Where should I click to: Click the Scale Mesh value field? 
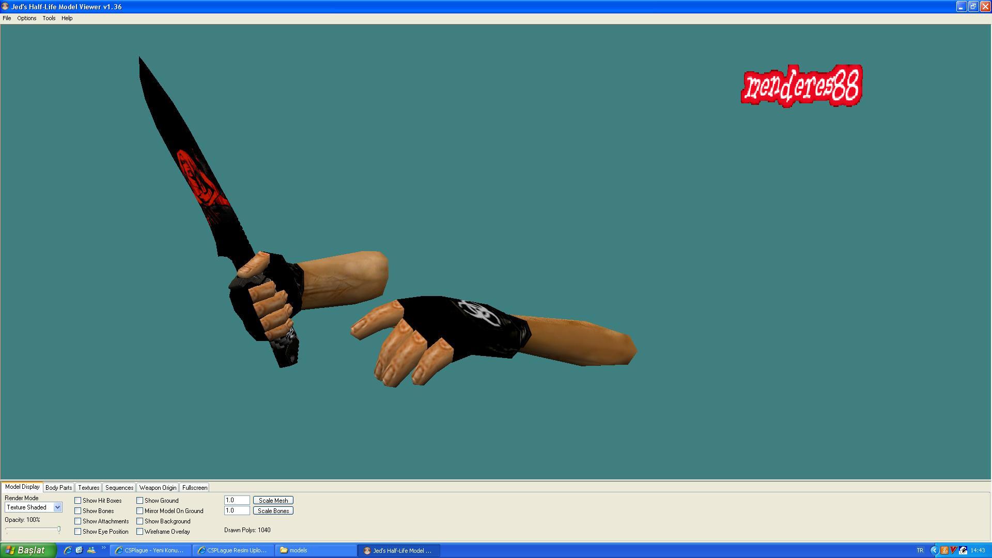[x=237, y=500]
